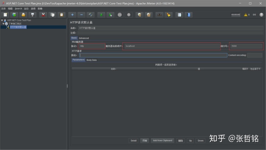Collapse the thread group tree node arrow
Screen dimensions: 266x150
click(3, 24)
